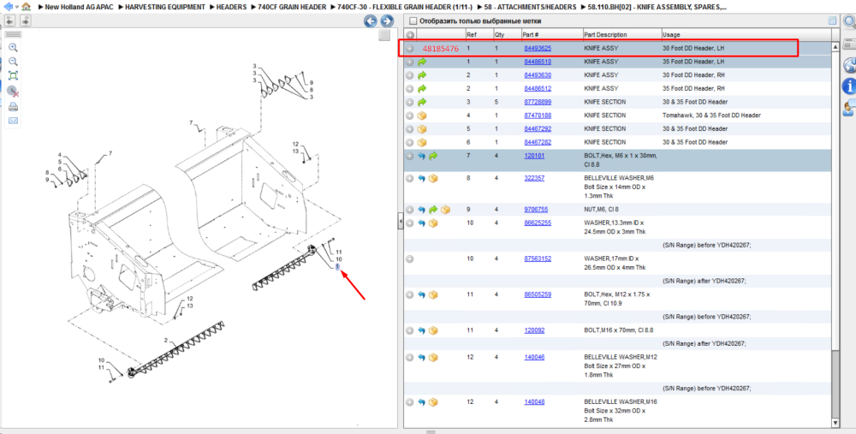Image resolution: width=856 pixels, height=434 pixels.
Task: Click green arrow icon on part 87728899 row
Action: coord(422,102)
